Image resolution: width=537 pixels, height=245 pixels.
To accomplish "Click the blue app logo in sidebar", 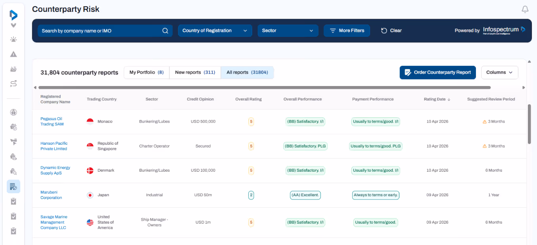I will click(x=13, y=15).
